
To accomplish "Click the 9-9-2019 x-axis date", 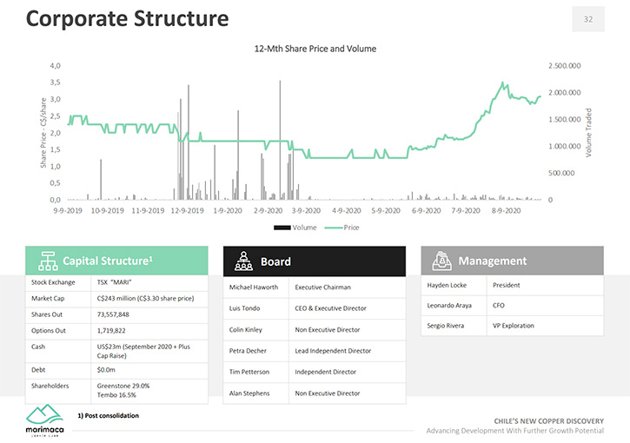I will (x=68, y=210).
